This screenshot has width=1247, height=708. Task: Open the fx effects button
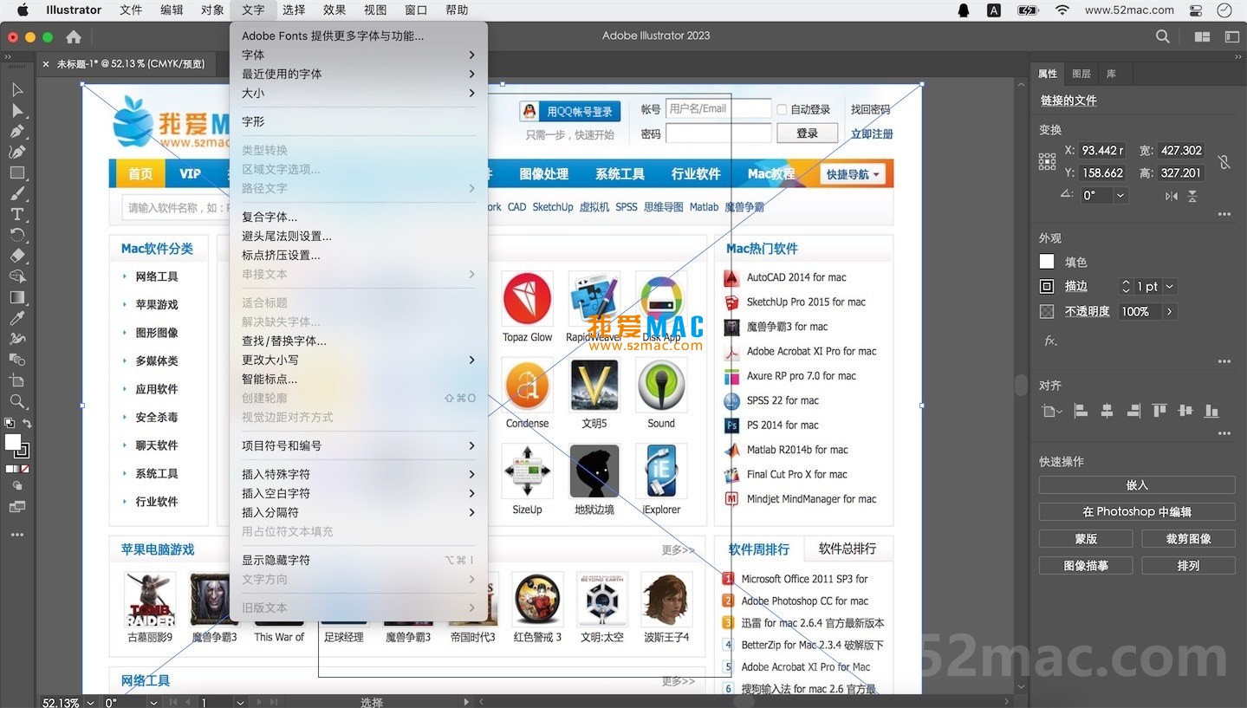click(1050, 341)
